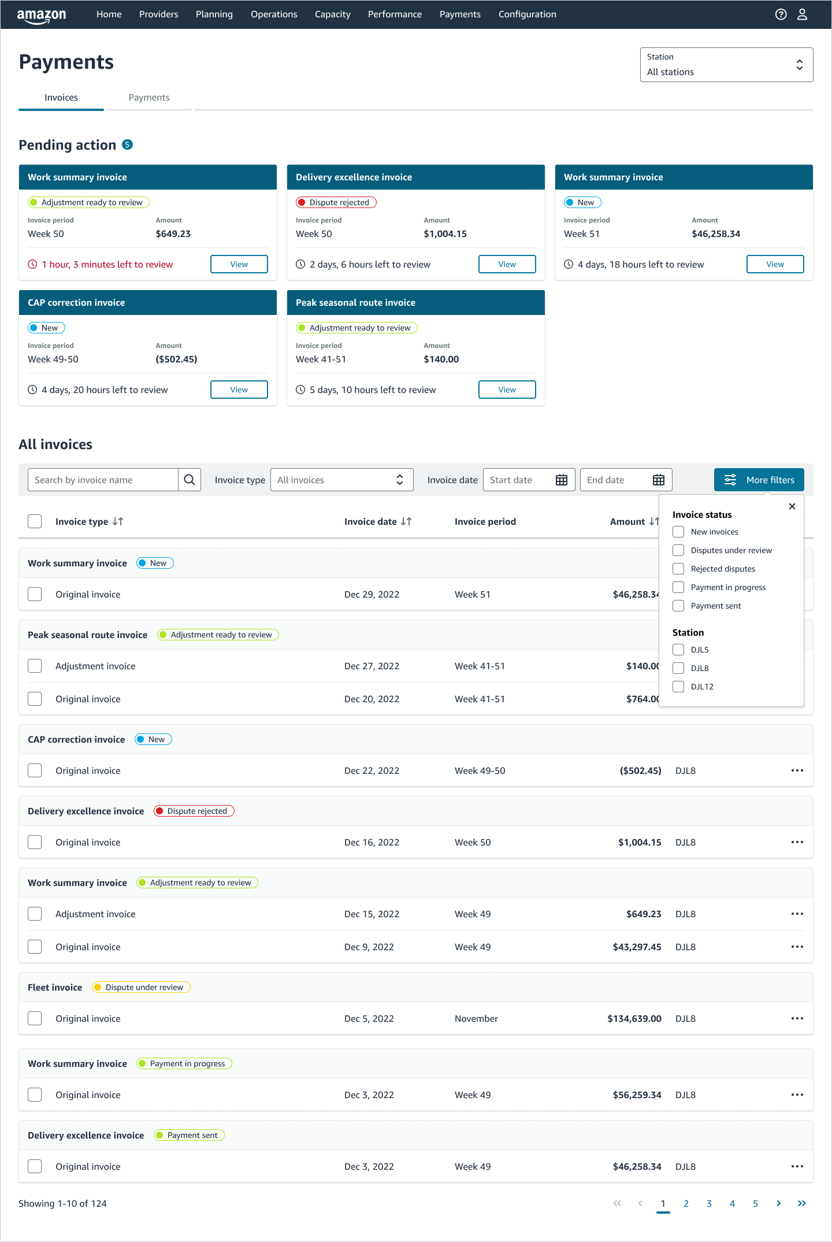This screenshot has height=1242, width=832.
Task: Open the help question mark icon
Action: tap(781, 14)
